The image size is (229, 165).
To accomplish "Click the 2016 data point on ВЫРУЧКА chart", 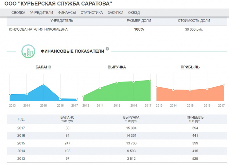I will [x=133, y=82].
